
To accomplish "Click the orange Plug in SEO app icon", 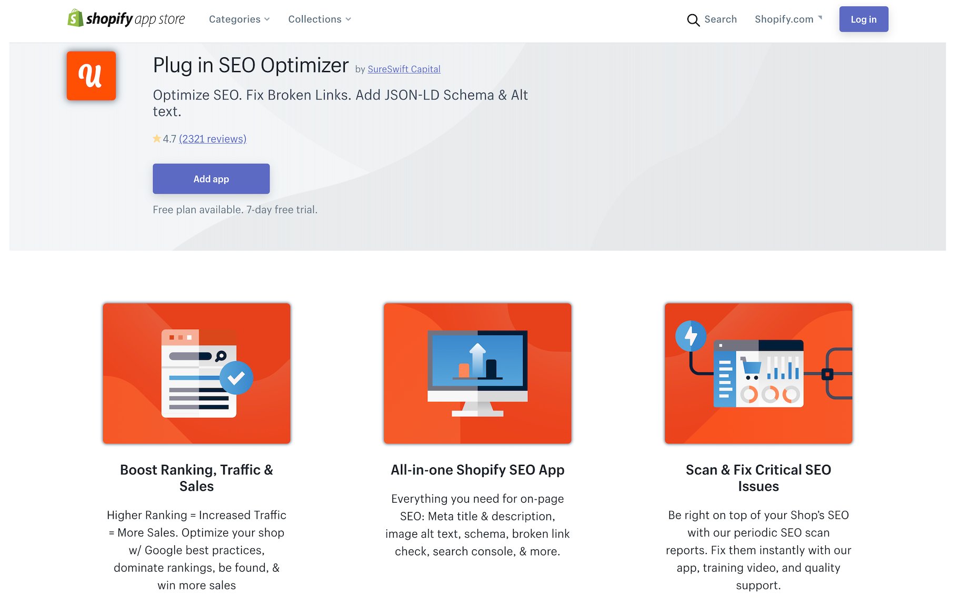I will (x=91, y=76).
